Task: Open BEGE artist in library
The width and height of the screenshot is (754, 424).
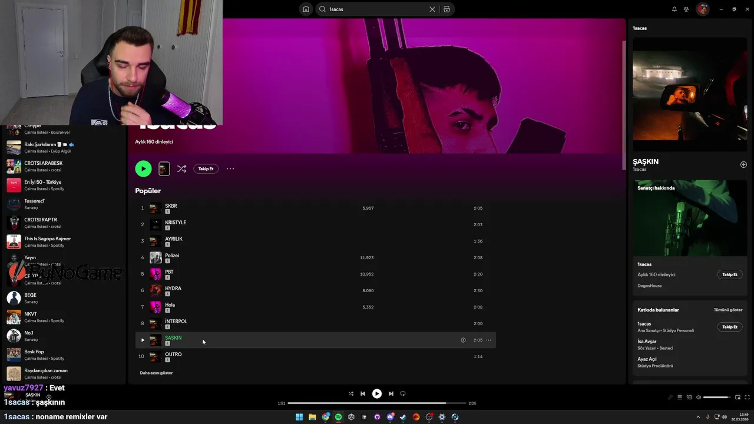Action: coord(64,298)
